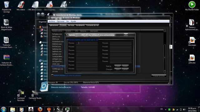Click the volume speaker tray icon
The width and height of the screenshot is (200, 112).
(x=184, y=110)
